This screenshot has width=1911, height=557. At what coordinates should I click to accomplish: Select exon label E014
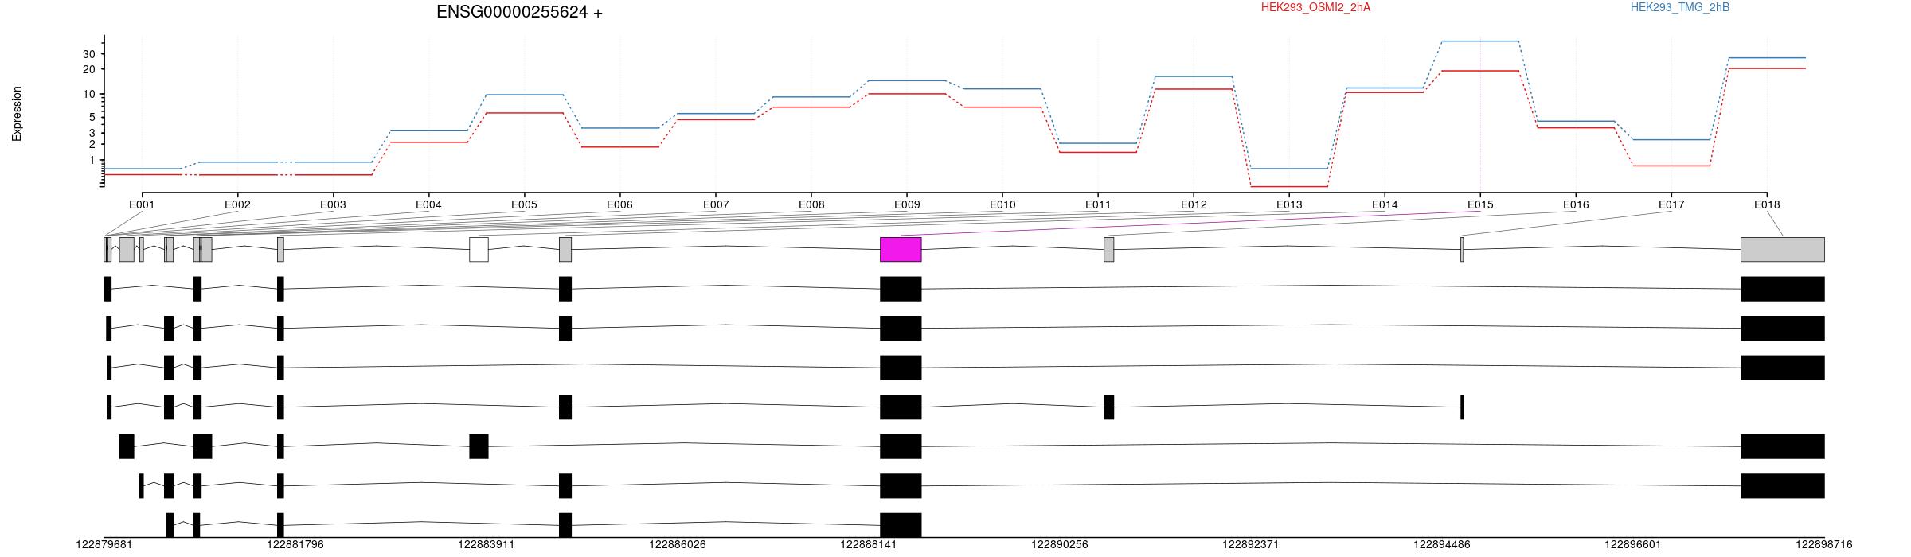pos(1385,204)
